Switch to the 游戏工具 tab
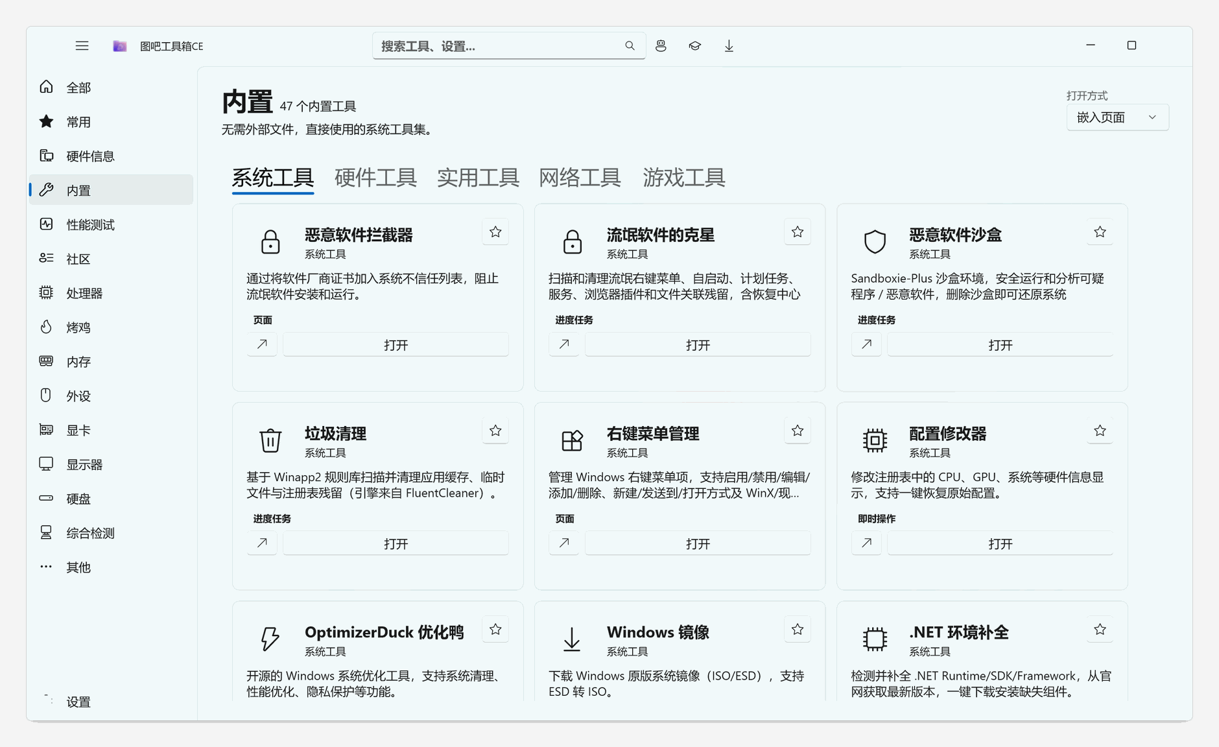Viewport: 1219px width, 747px height. [x=684, y=178]
